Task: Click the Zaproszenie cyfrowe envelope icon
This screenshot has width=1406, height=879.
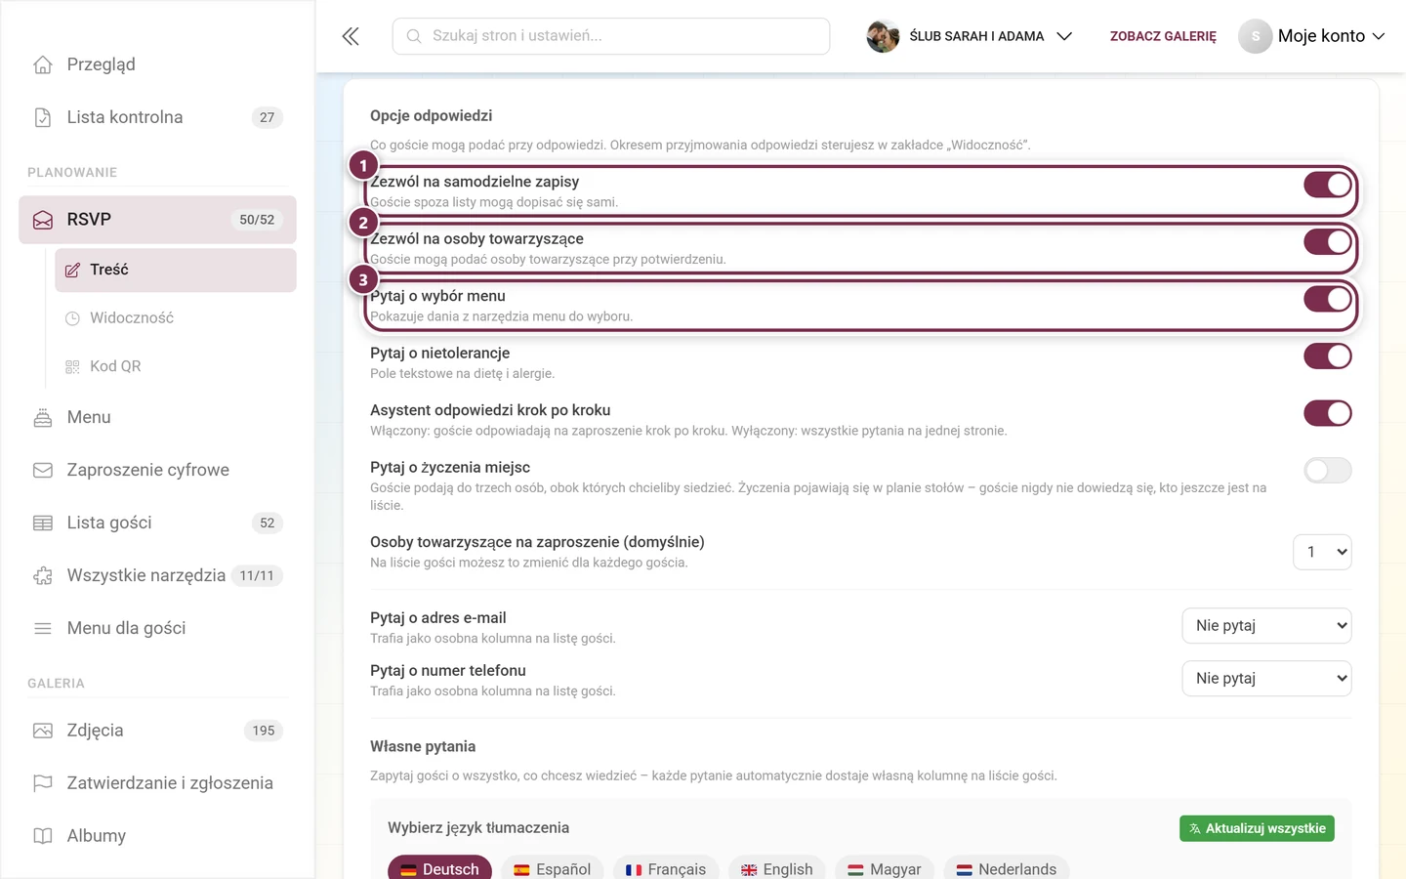Action: (43, 470)
